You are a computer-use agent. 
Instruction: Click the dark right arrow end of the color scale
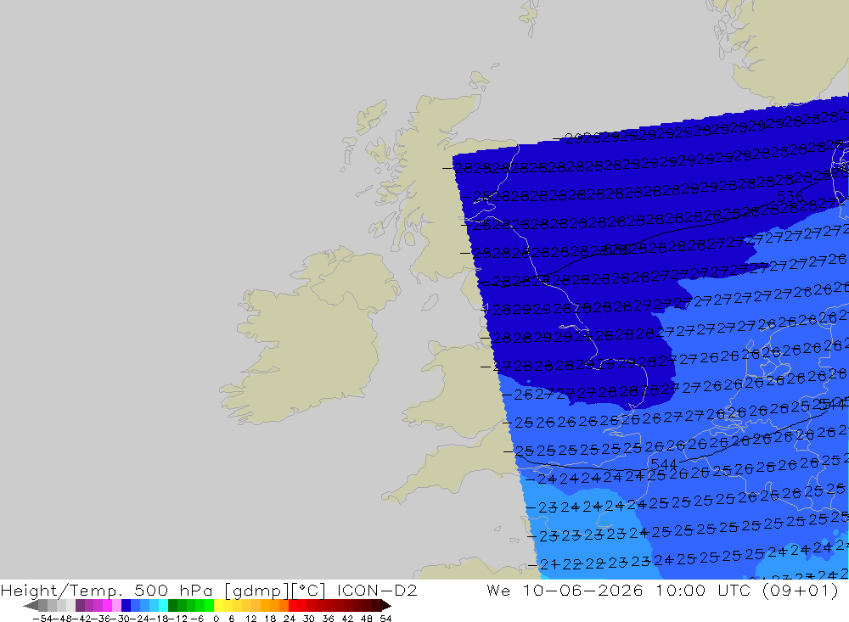(x=386, y=606)
